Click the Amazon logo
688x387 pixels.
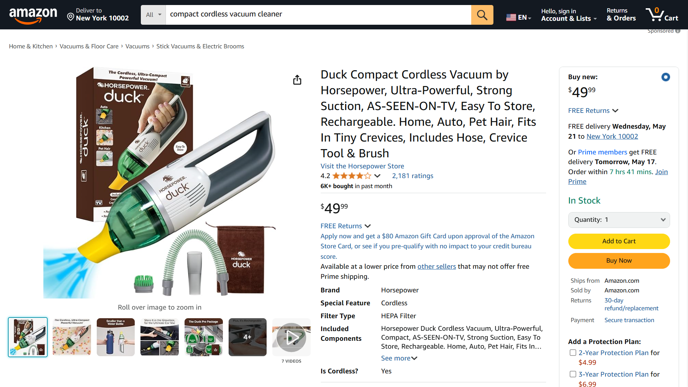(x=33, y=15)
